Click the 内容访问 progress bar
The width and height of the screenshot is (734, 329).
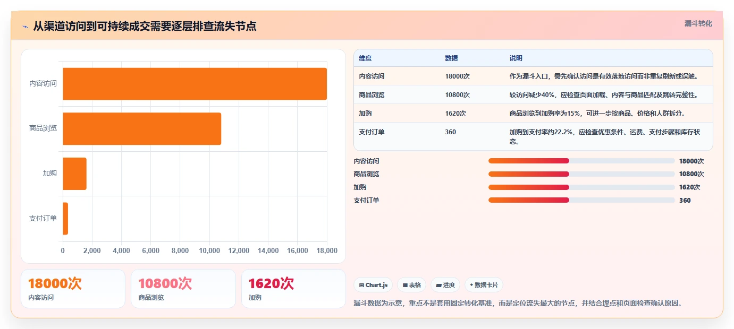click(581, 161)
